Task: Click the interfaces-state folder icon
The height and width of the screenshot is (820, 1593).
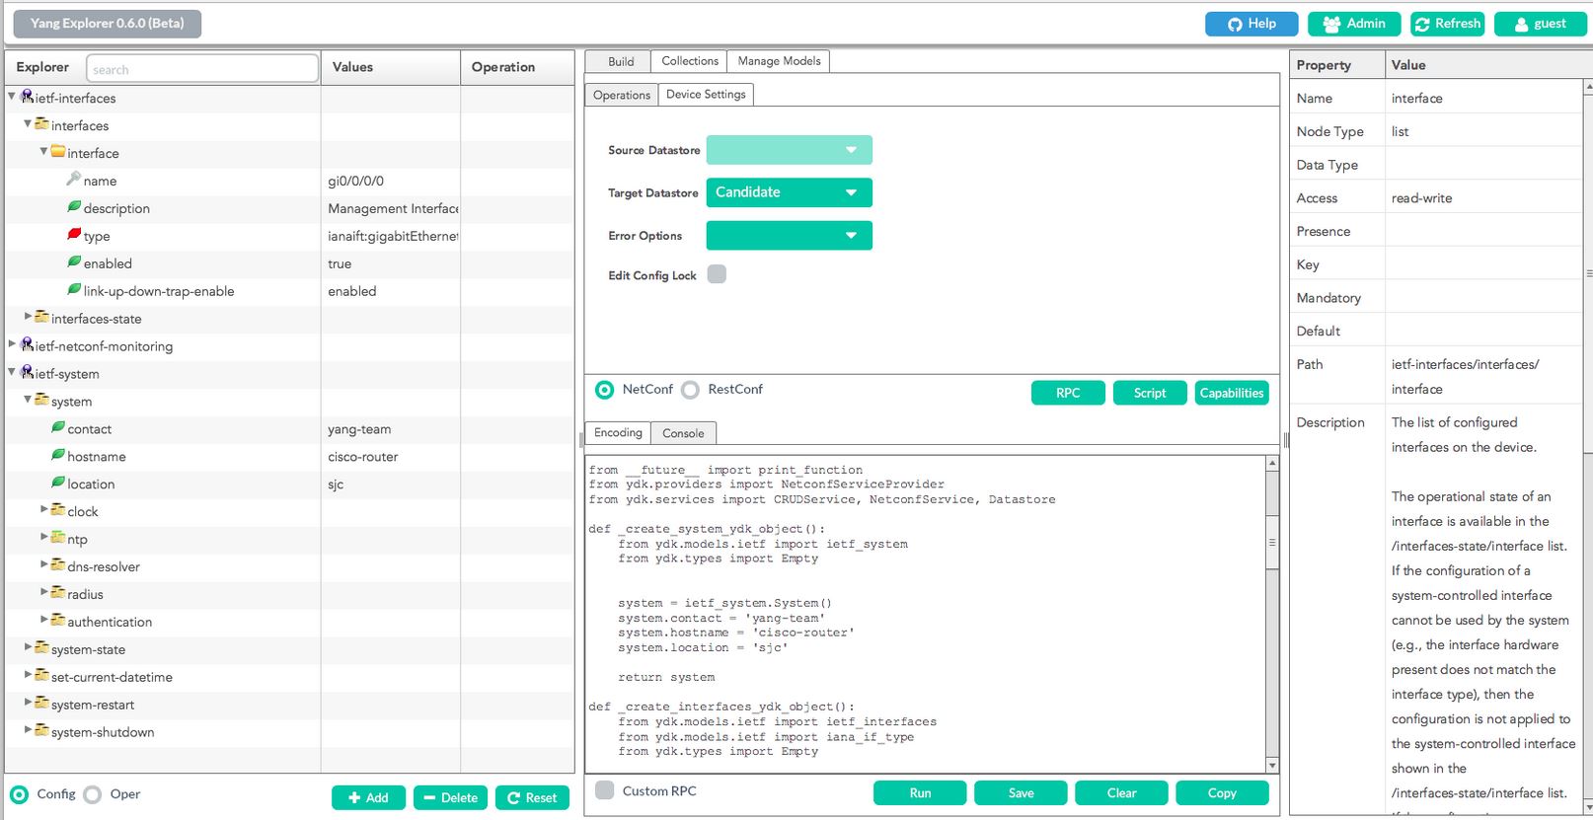Action: coord(41,318)
